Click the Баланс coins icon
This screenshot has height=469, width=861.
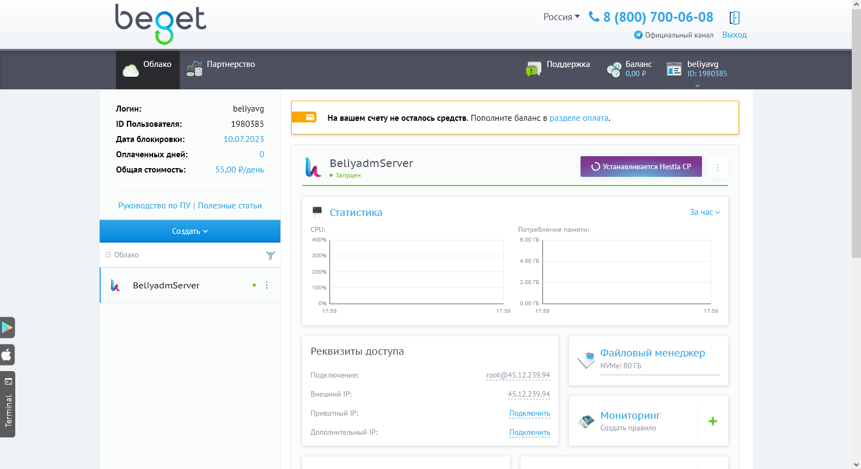coord(614,70)
